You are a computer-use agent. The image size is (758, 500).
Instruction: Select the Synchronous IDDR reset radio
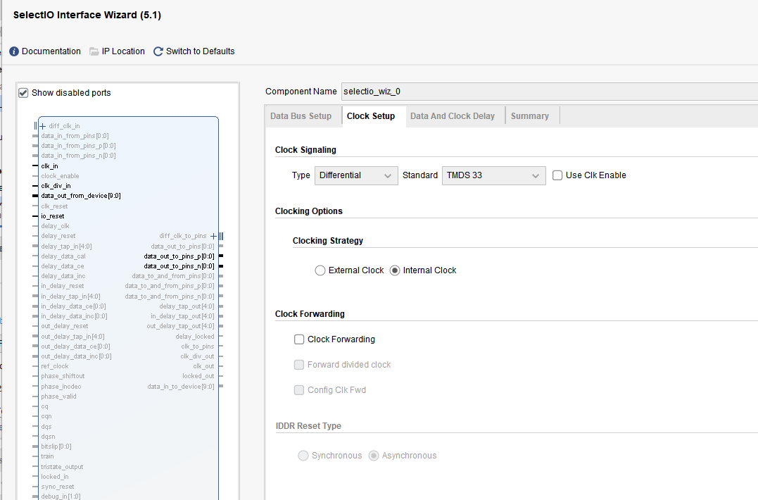[303, 456]
